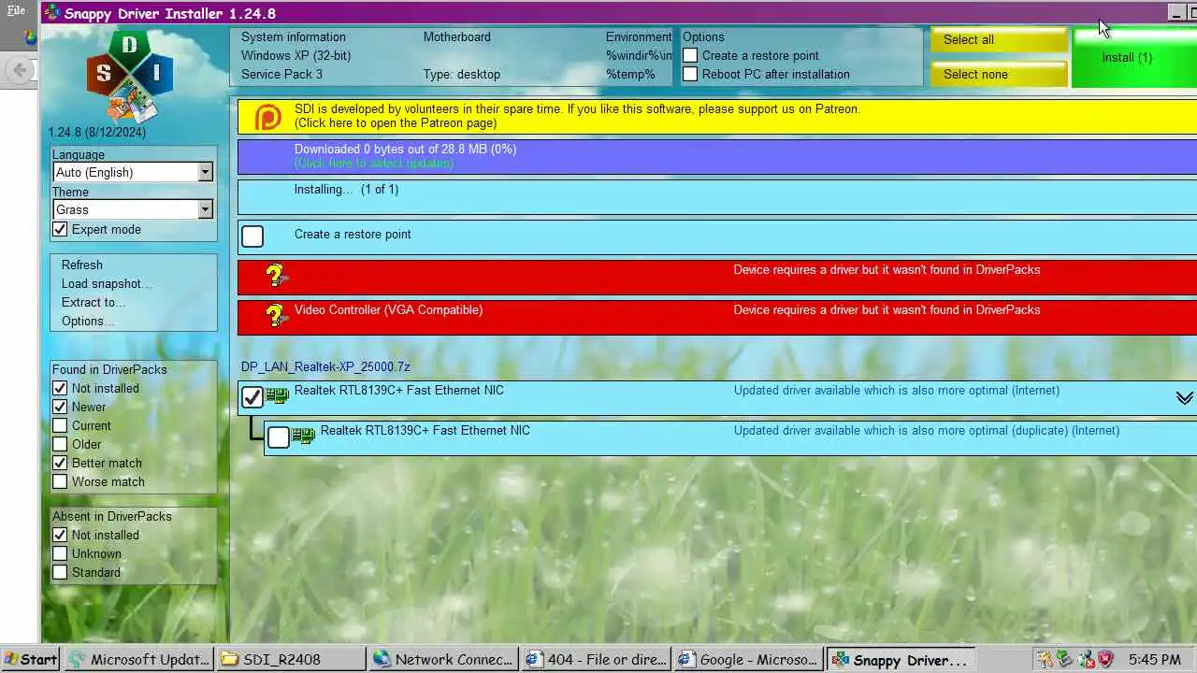Click the network card icon of the duplicate Realtek row
The width and height of the screenshot is (1197, 673).
(304, 436)
